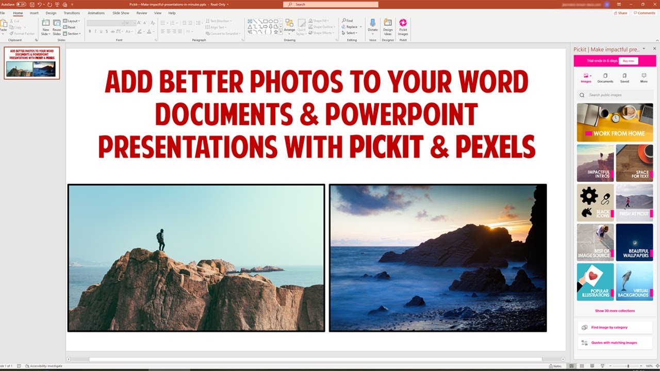Open Quick Styles gallery

pos(302,27)
